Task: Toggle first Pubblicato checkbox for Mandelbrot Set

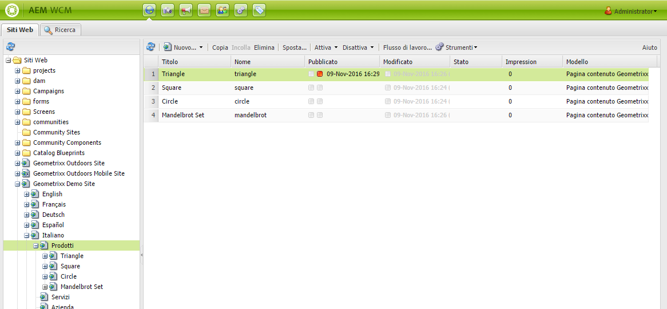Action: 311,116
